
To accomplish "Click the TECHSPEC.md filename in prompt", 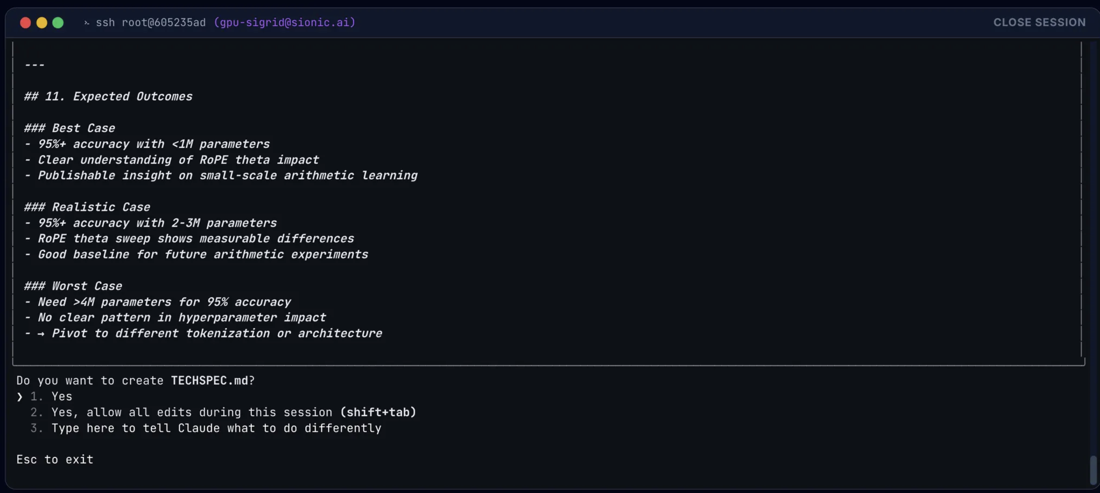I will point(209,380).
